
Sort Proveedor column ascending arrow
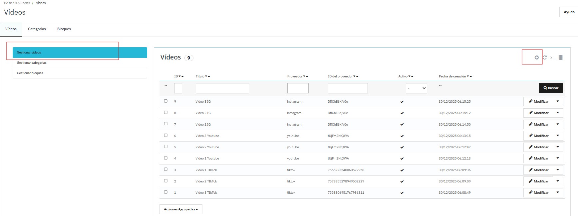click(307, 76)
